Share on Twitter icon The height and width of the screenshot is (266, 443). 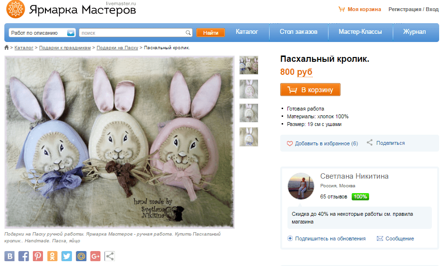[x=67, y=256]
